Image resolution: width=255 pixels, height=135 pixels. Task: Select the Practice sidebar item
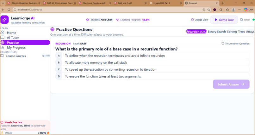point(25,43)
